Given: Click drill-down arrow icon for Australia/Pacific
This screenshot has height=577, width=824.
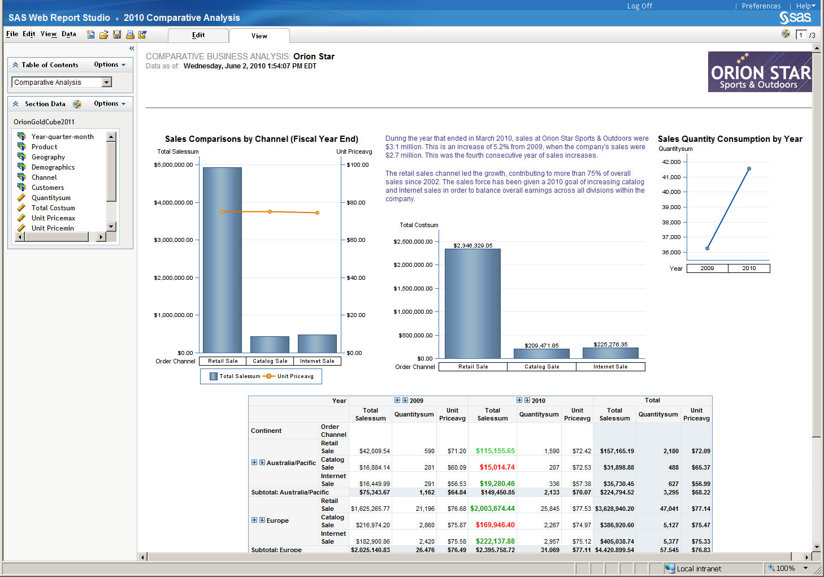Looking at the screenshot, I should tap(262, 462).
